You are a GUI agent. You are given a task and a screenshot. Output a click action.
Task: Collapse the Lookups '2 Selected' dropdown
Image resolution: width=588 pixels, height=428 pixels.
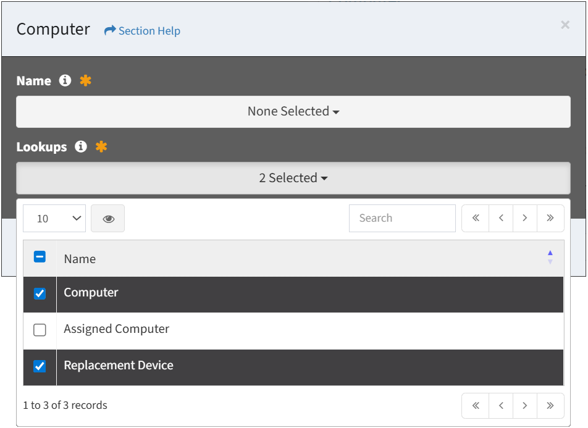[x=293, y=178]
